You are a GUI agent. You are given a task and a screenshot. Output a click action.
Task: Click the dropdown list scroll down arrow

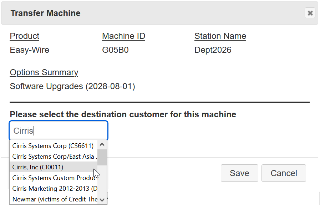[x=102, y=200]
